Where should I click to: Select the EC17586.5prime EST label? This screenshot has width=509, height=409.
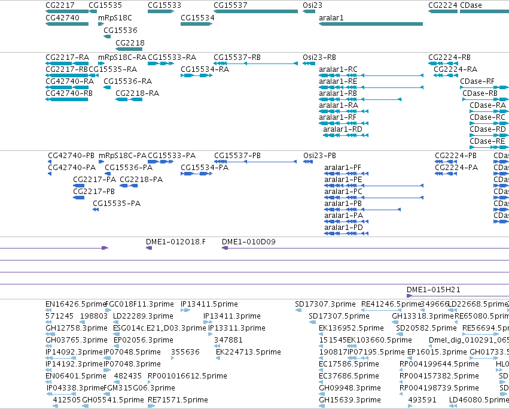pyautogui.click(x=349, y=364)
